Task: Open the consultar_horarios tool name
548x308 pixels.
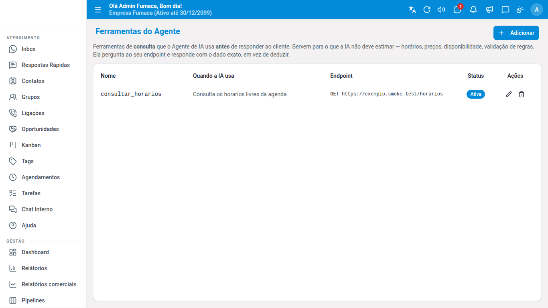Action: (x=131, y=94)
